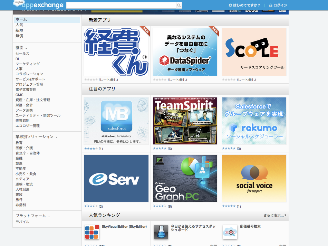Open the 建設 industry link
This screenshot has width=328, height=246.
(x=19, y=195)
